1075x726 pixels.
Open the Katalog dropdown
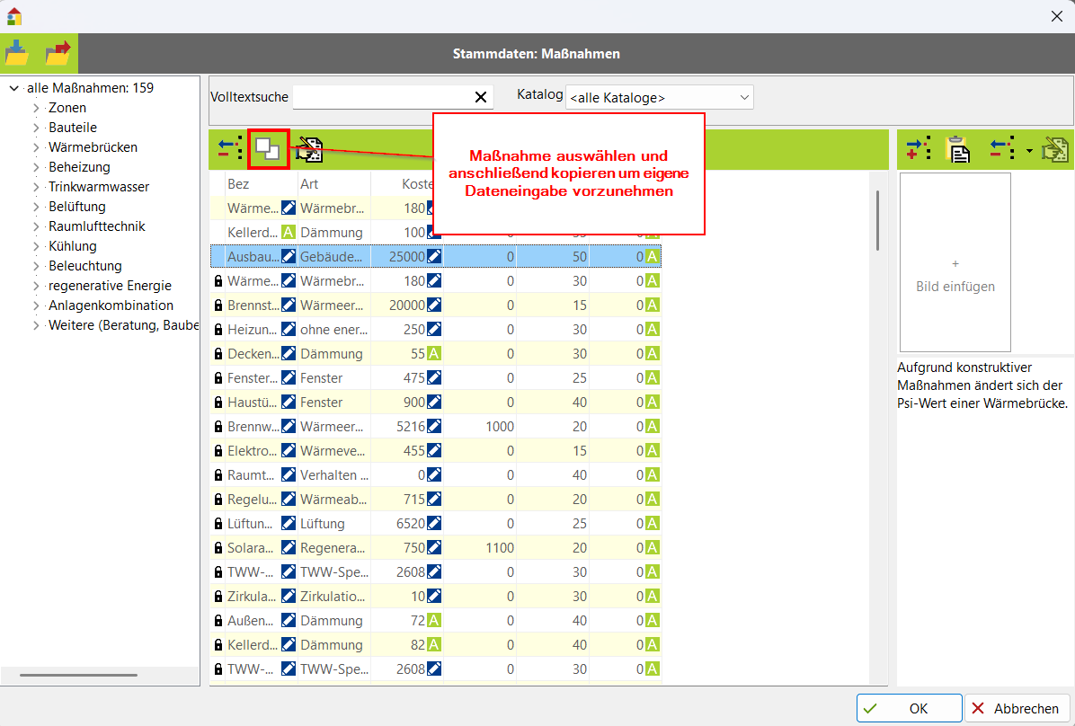coord(659,97)
